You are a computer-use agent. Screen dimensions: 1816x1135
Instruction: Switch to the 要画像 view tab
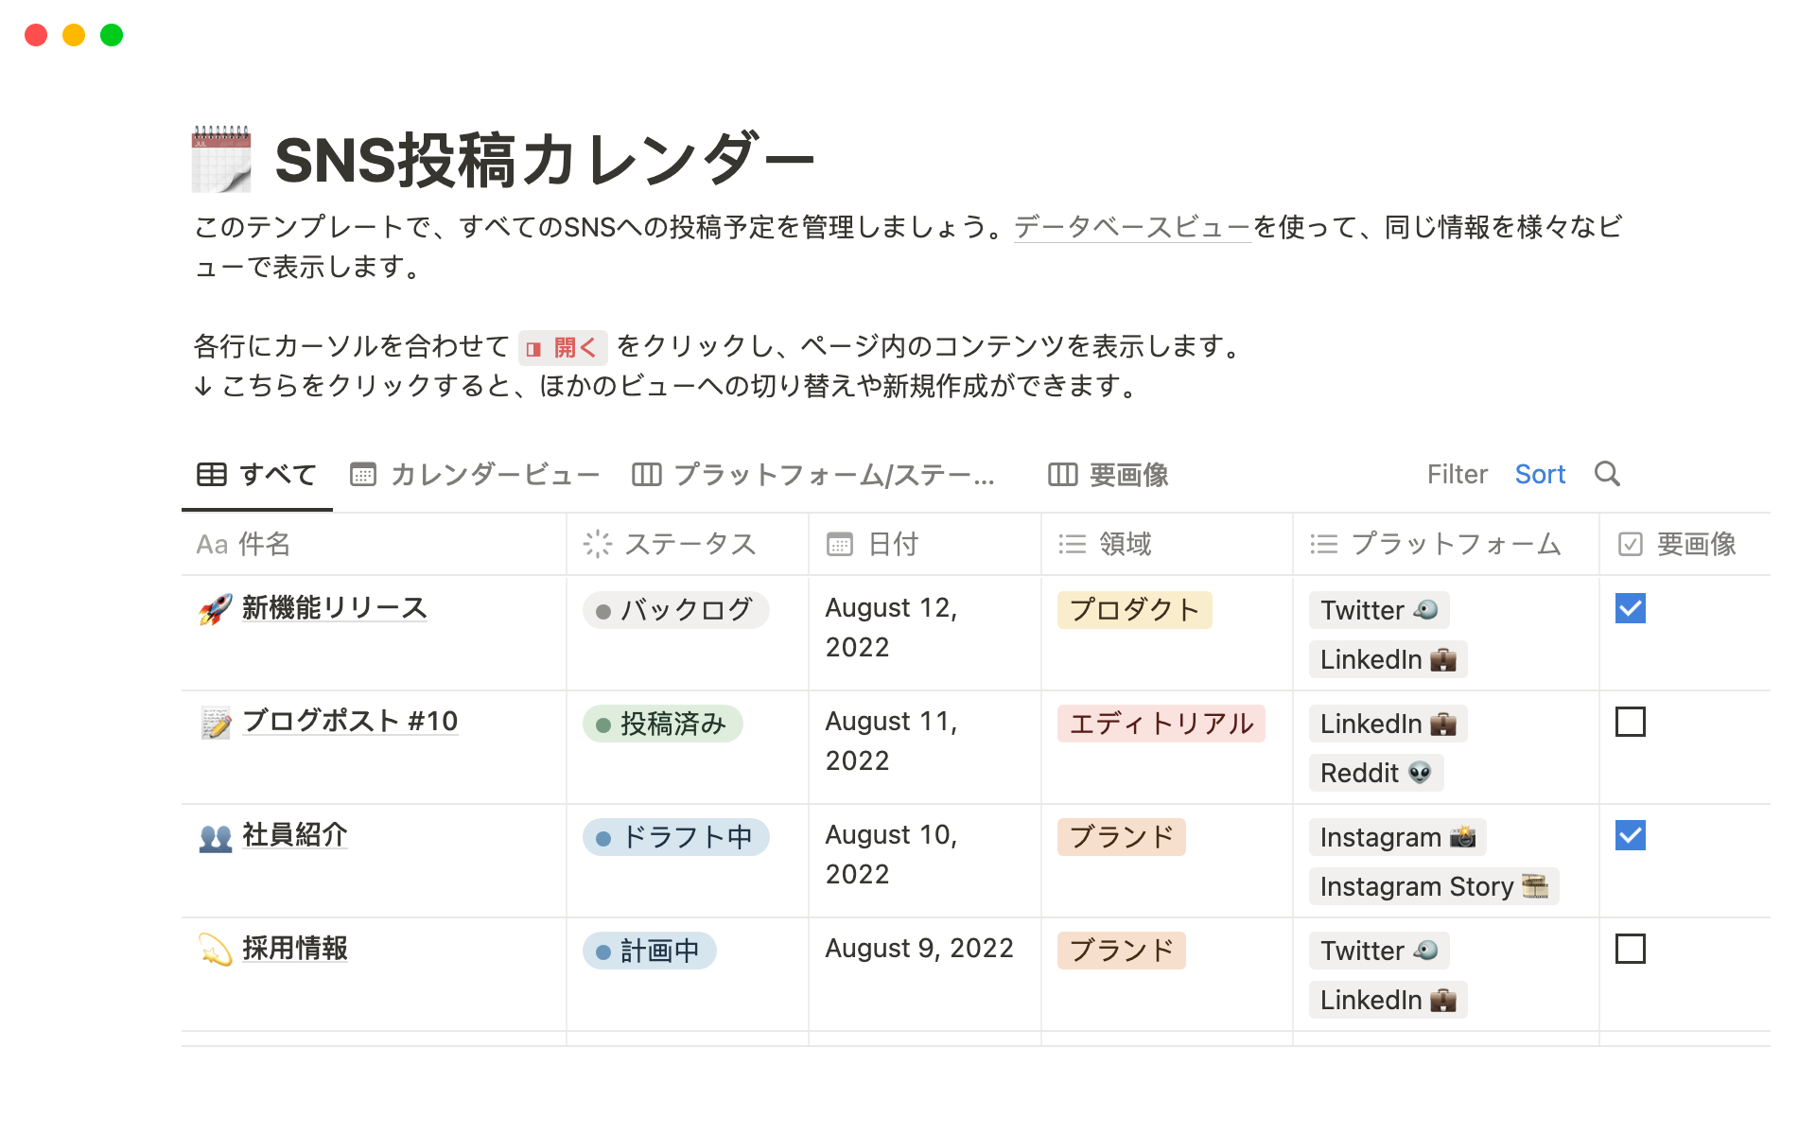pyautogui.click(x=1109, y=474)
